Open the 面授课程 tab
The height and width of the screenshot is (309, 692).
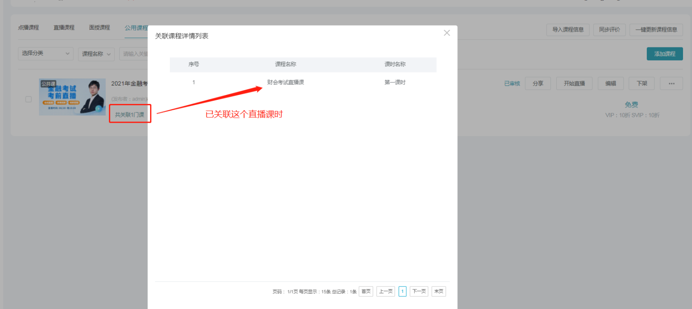(99, 28)
